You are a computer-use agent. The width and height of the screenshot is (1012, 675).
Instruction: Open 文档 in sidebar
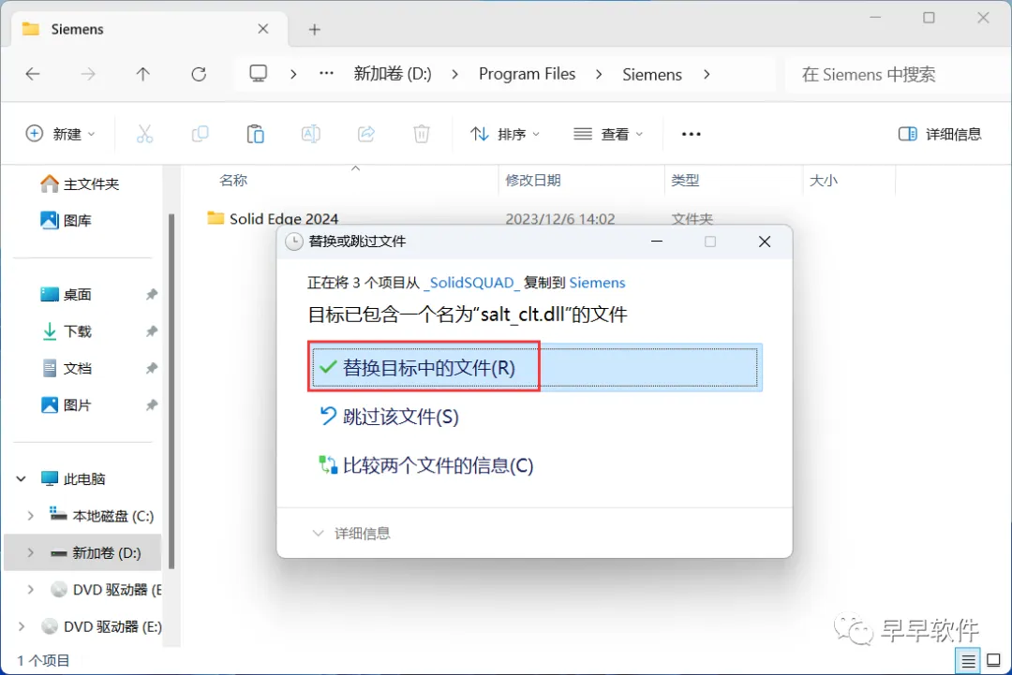pyautogui.click(x=66, y=368)
